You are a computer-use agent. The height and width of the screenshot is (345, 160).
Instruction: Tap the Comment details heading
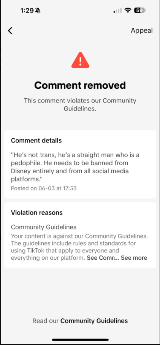(x=36, y=141)
